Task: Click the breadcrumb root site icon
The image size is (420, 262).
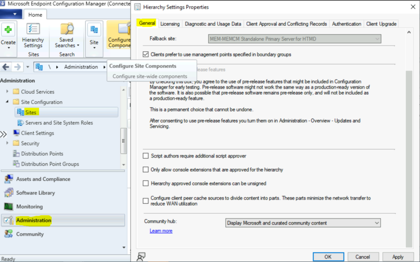Action: (39, 67)
